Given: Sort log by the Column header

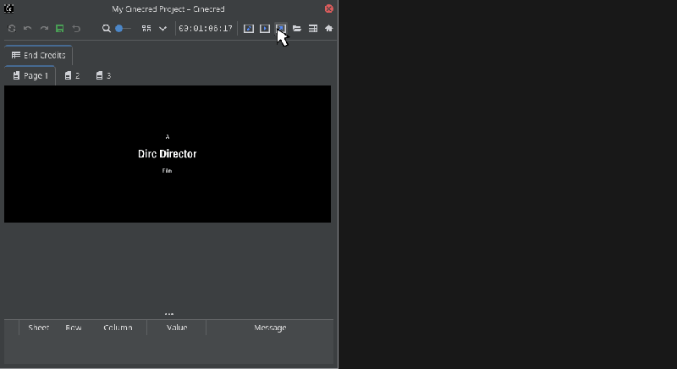Looking at the screenshot, I should pos(118,328).
